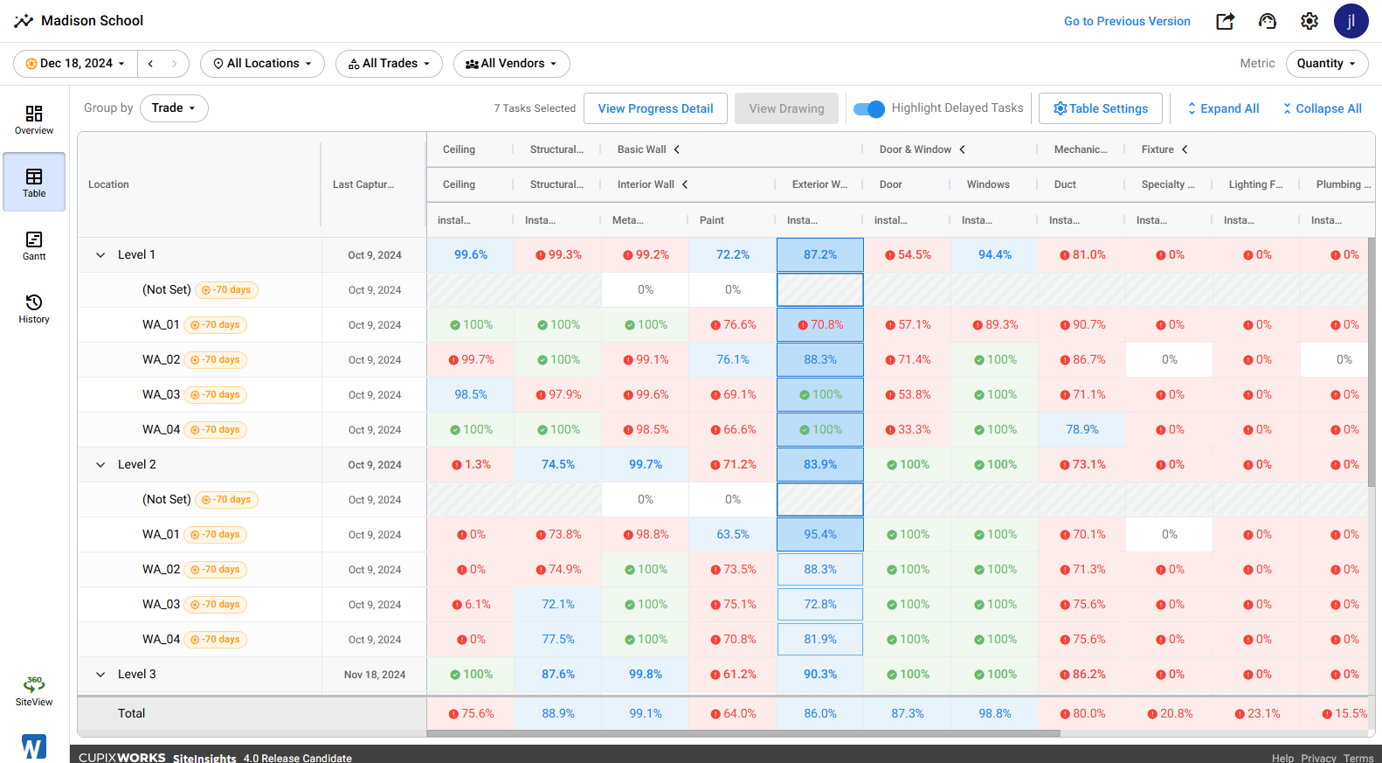Open the settings gear icon
1382x763 pixels.
pos(1309,21)
